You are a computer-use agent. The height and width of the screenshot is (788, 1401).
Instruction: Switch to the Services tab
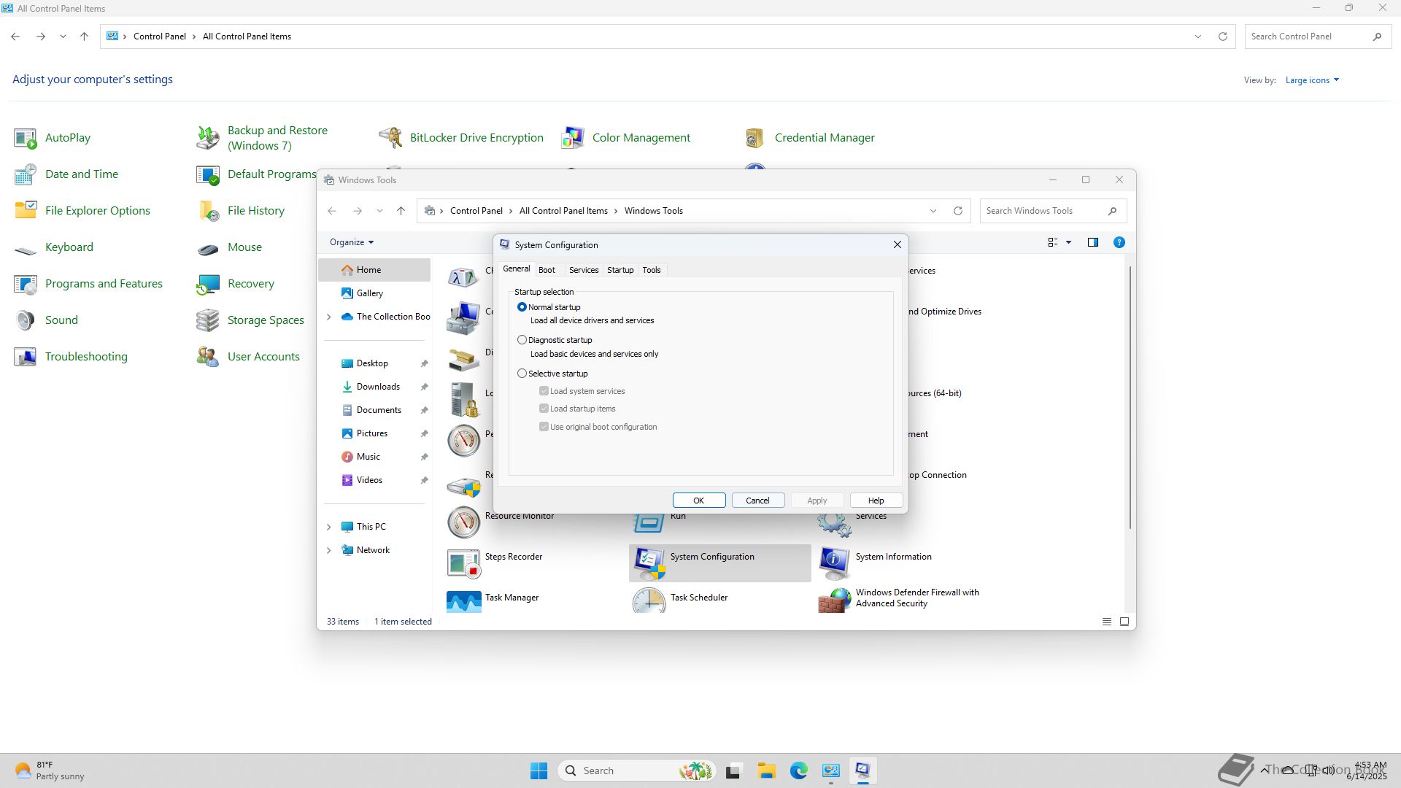583,270
